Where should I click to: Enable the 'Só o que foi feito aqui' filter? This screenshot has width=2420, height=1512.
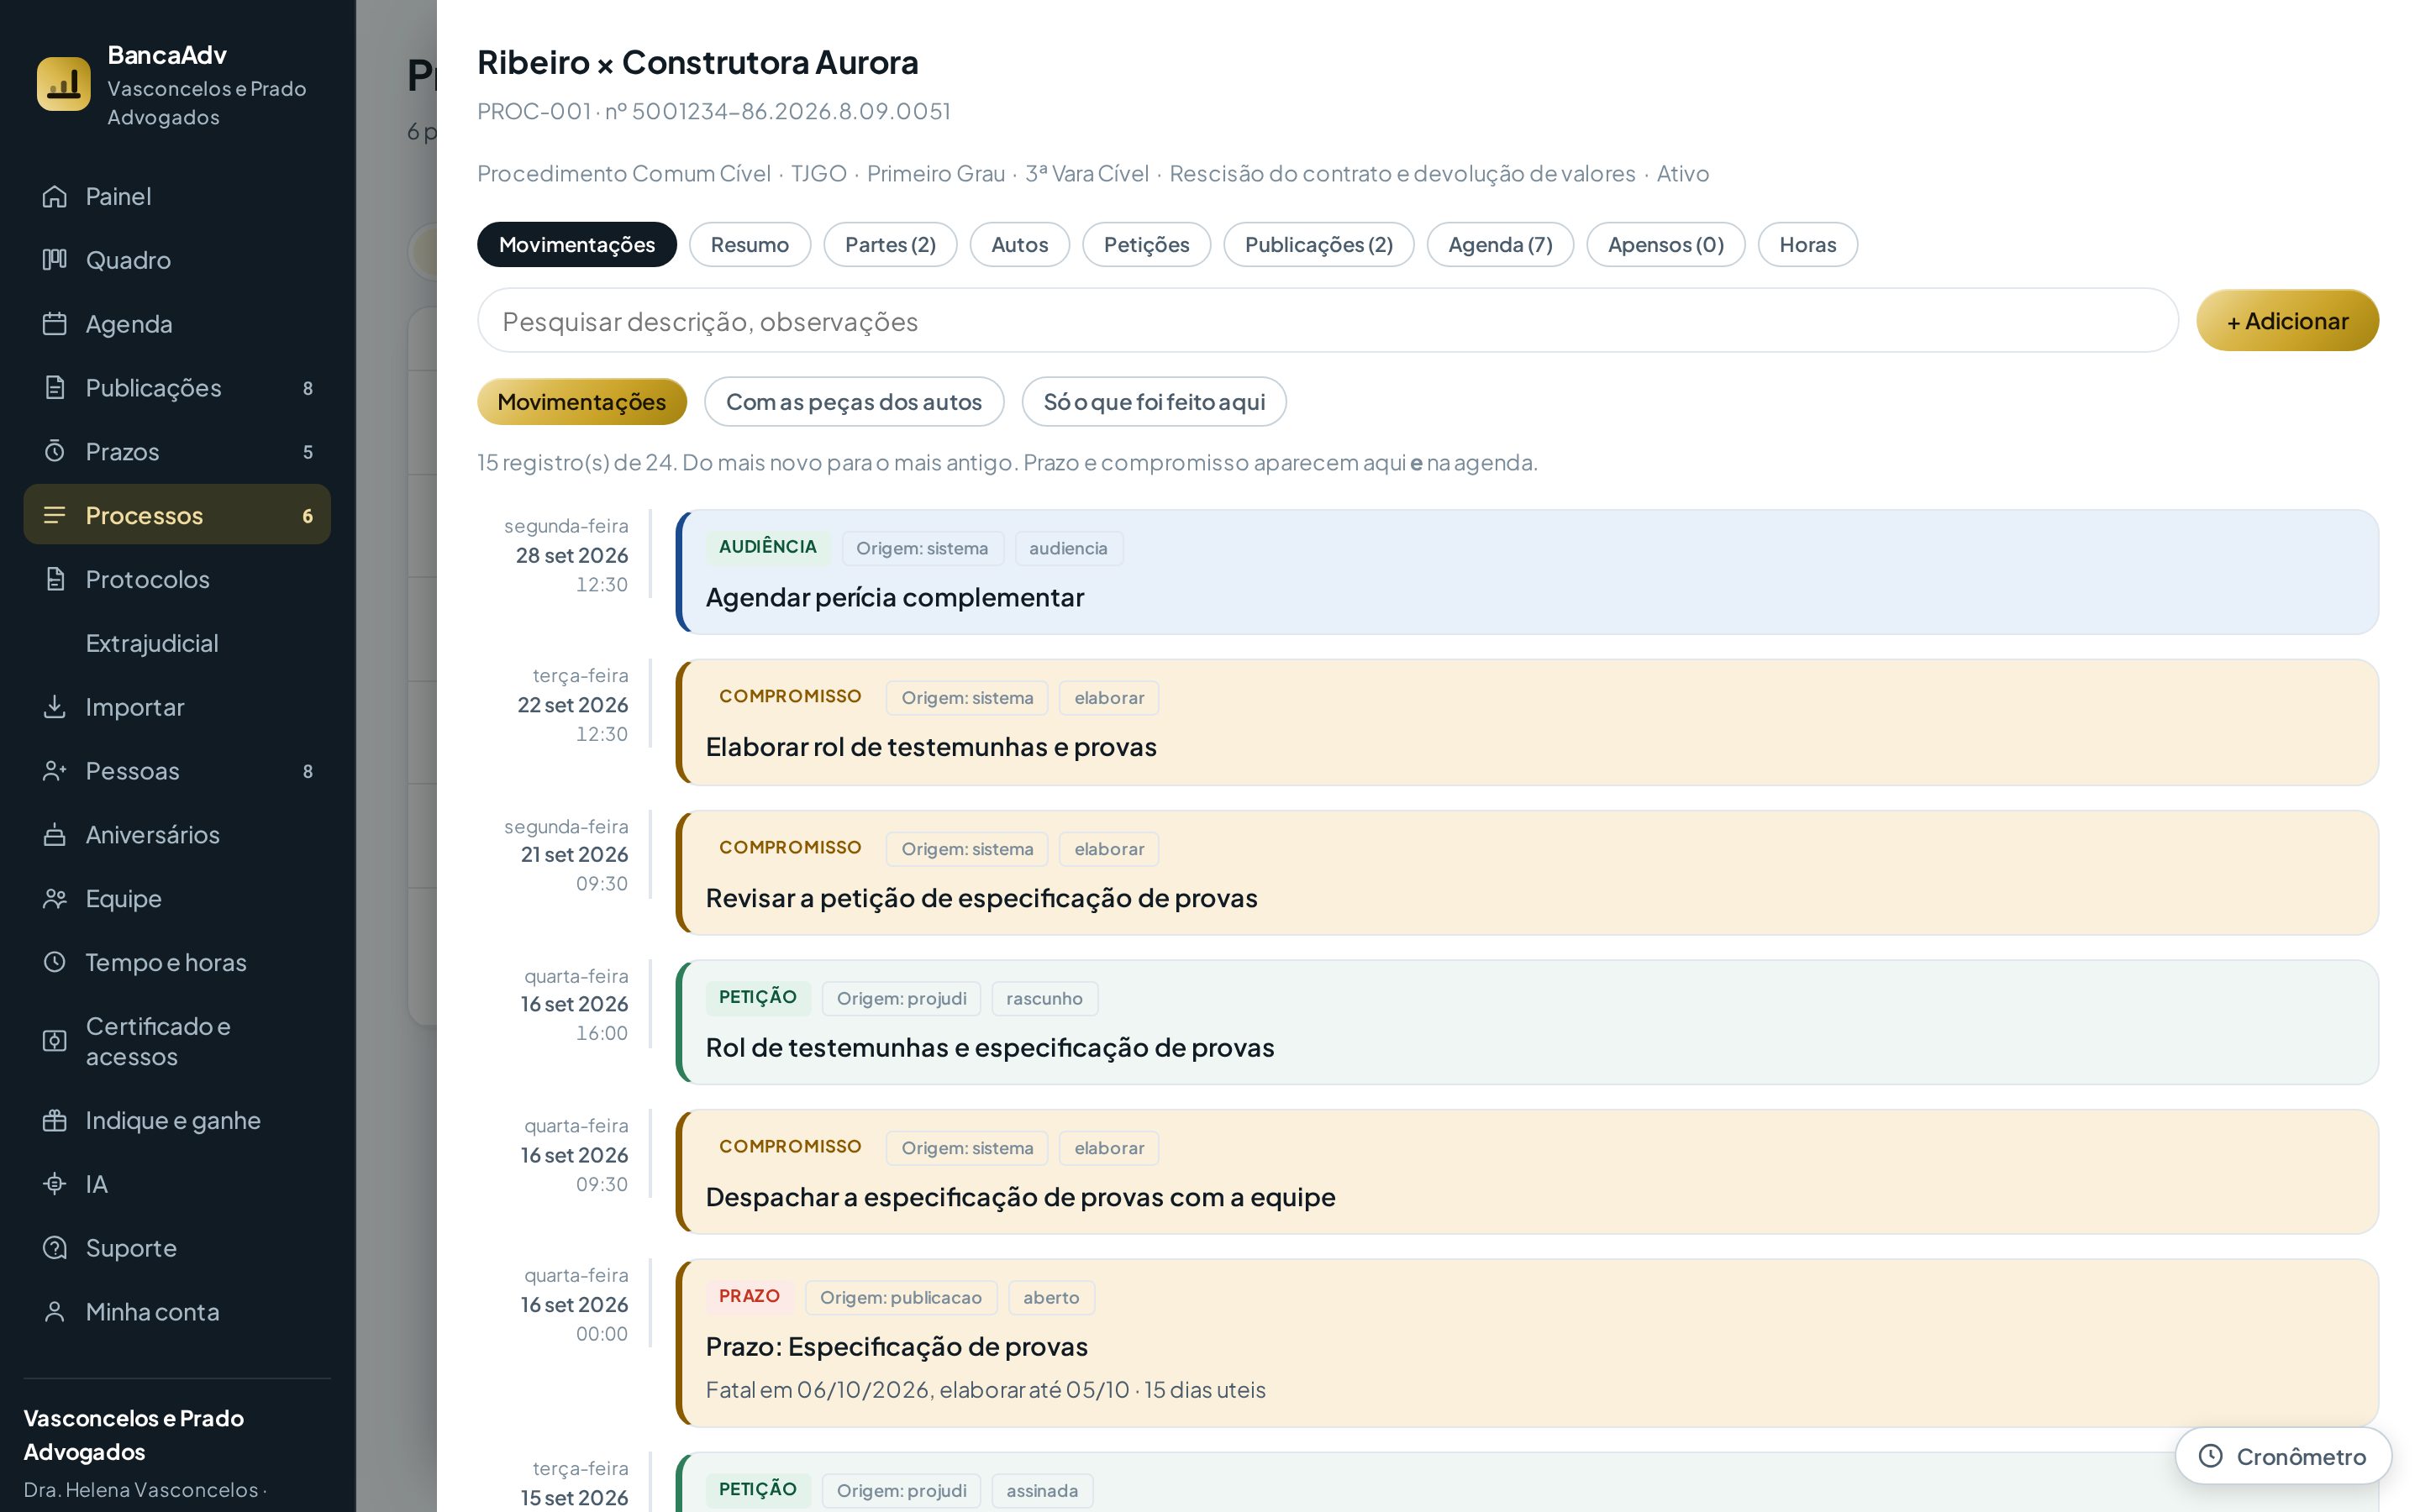point(1153,401)
